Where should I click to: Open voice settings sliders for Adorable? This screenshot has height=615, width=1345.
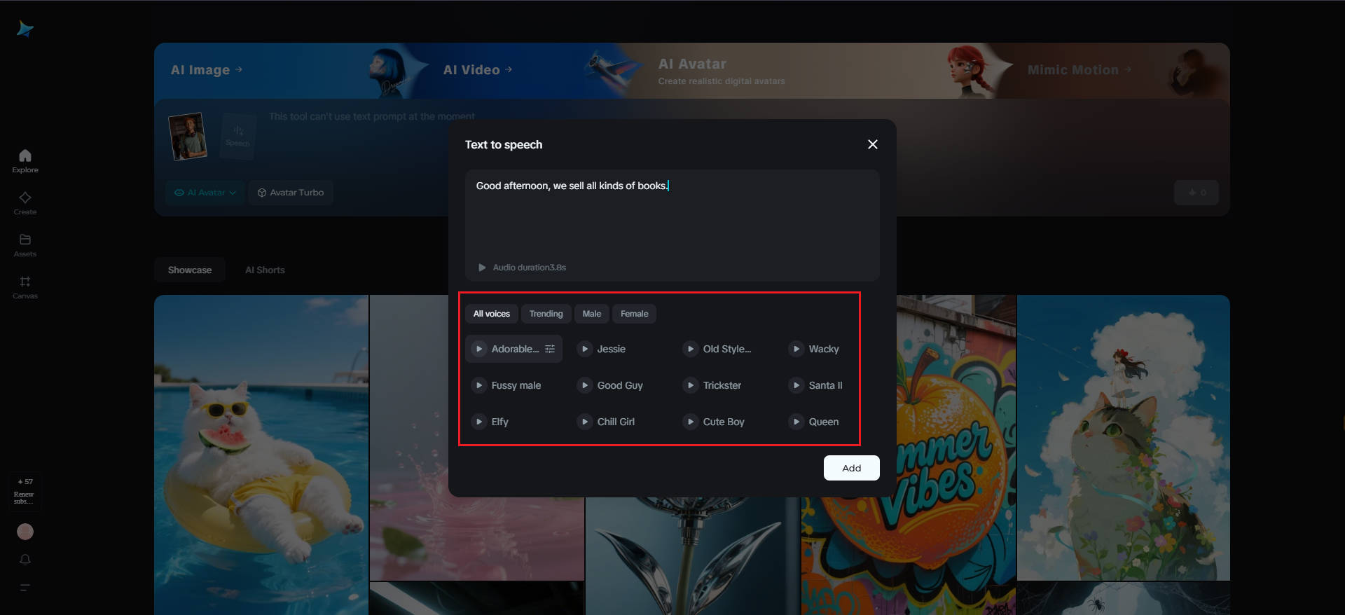(550, 349)
